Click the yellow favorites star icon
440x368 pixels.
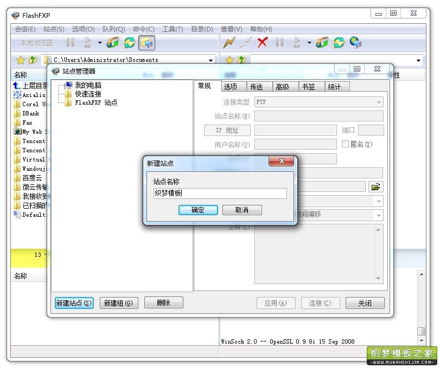tap(20, 60)
